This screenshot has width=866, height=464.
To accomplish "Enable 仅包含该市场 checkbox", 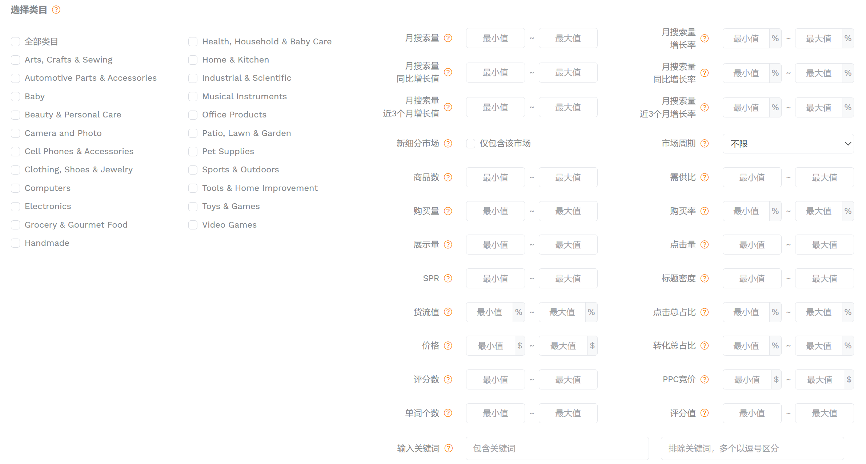I will [x=471, y=144].
